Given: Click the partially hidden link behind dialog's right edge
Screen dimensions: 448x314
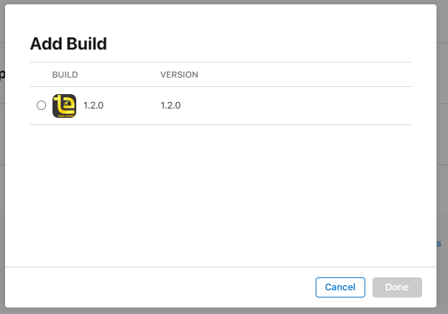Looking at the screenshot, I should [x=439, y=244].
